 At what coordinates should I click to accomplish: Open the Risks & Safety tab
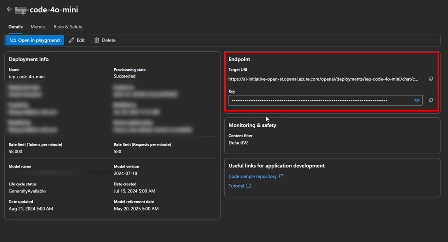click(68, 26)
